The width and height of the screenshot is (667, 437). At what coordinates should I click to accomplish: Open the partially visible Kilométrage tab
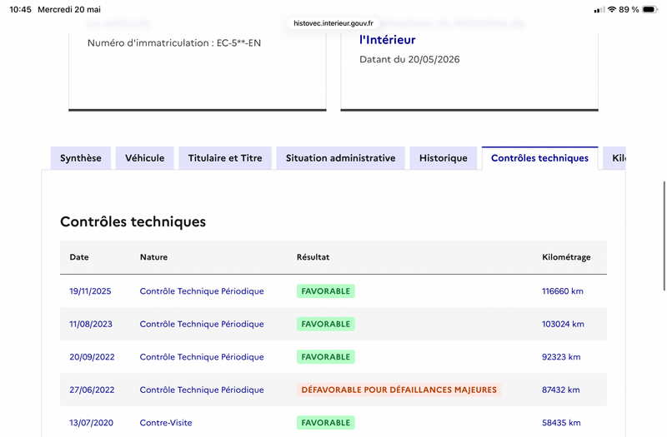tap(614, 158)
